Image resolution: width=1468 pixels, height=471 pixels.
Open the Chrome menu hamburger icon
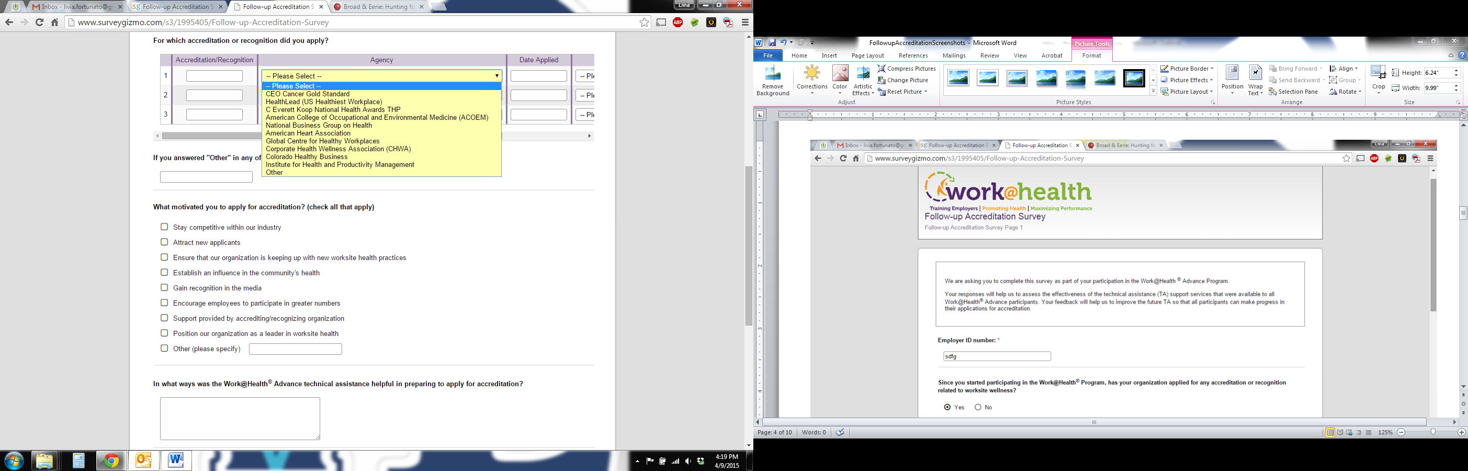[x=745, y=22]
